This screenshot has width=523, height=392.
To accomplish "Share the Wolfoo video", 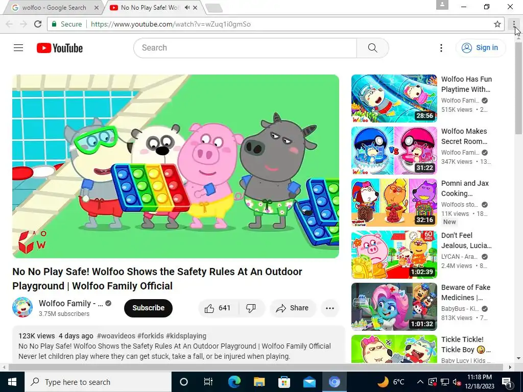I will (293, 308).
